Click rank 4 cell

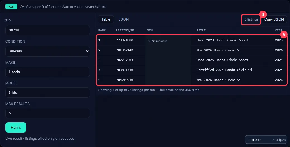99,70
